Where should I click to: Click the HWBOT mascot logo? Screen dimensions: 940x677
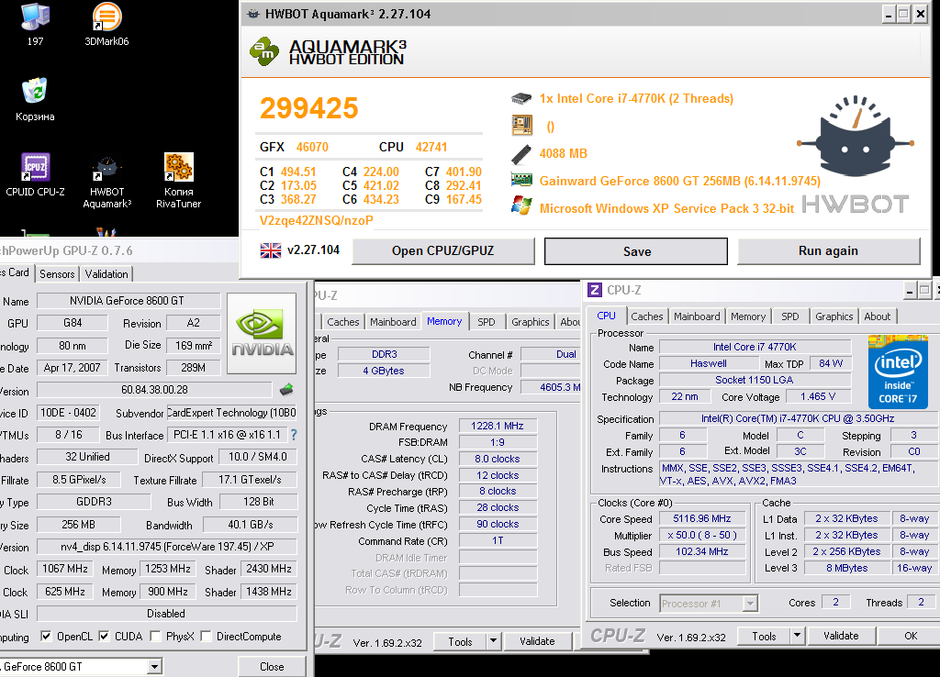click(x=856, y=137)
